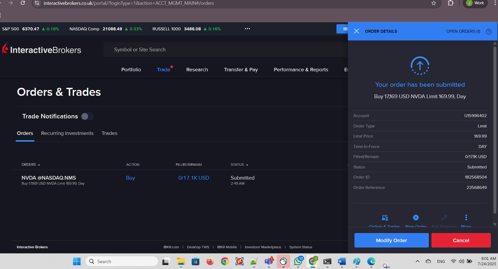Open Microsoft Edge from taskbar
This screenshot has height=269, width=498.
pyautogui.click(x=371, y=262)
